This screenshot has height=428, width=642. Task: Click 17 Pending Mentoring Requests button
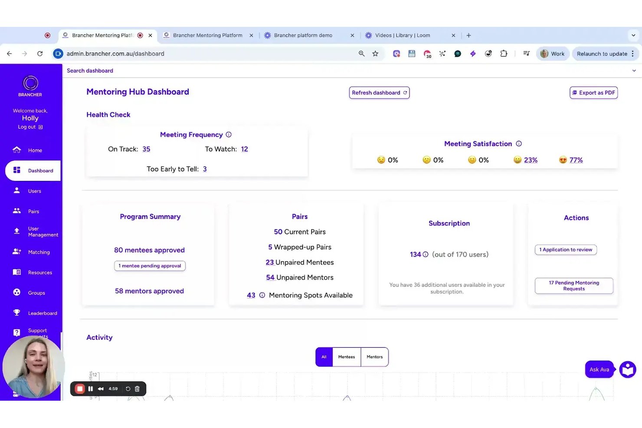coord(574,286)
